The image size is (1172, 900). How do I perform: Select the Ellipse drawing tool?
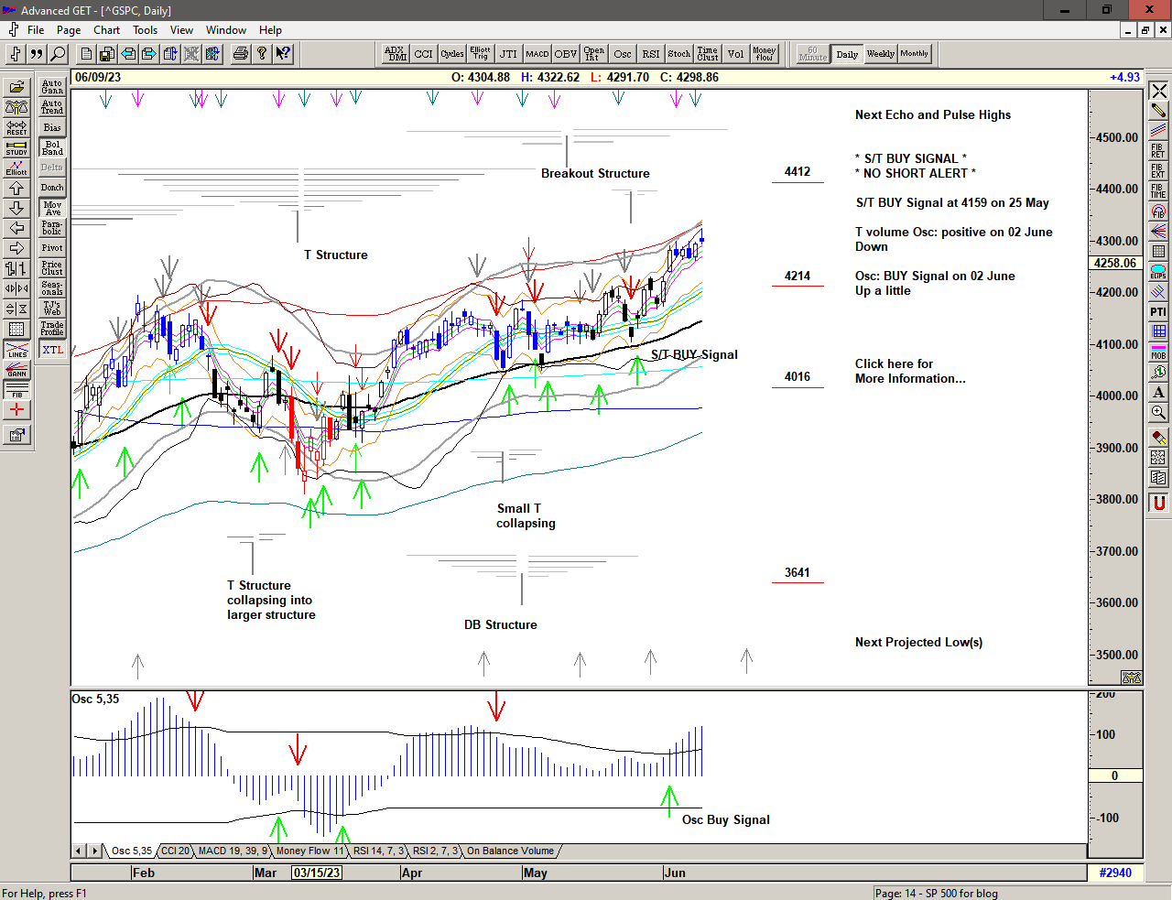(1158, 271)
